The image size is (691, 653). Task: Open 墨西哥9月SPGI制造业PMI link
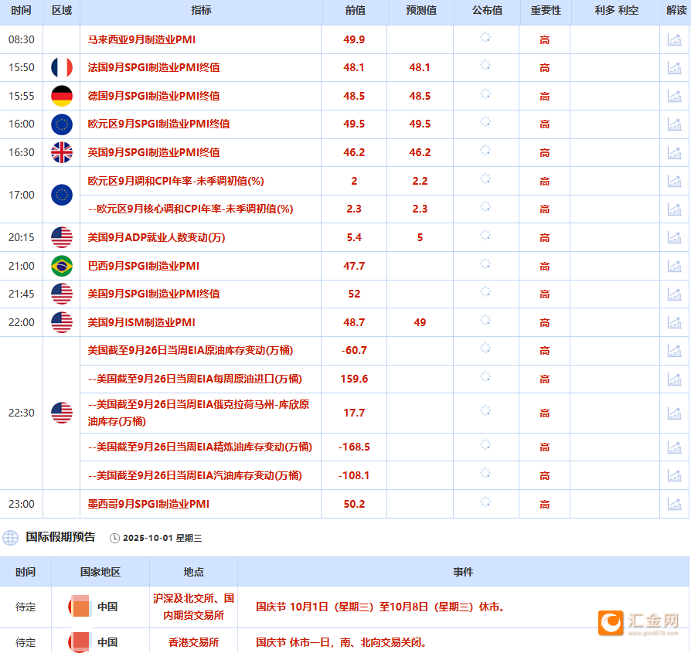pos(148,504)
